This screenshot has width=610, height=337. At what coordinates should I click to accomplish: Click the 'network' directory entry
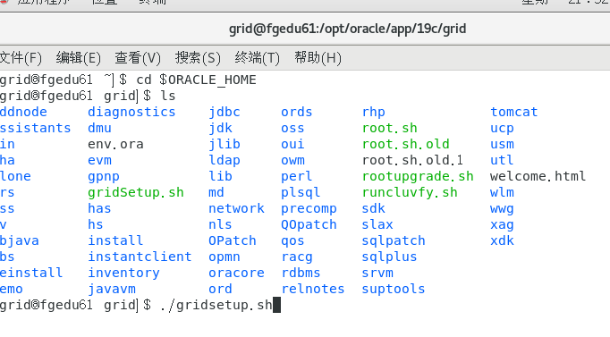(x=236, y=209)
